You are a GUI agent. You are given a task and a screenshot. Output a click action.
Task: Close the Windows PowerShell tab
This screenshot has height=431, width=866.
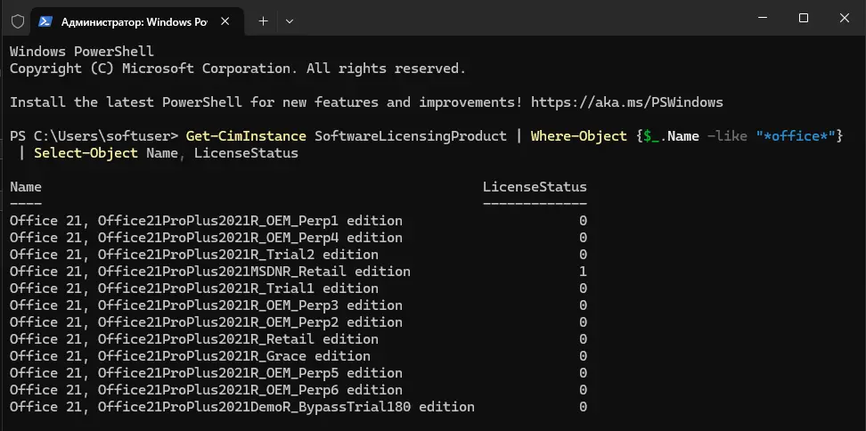225,21
